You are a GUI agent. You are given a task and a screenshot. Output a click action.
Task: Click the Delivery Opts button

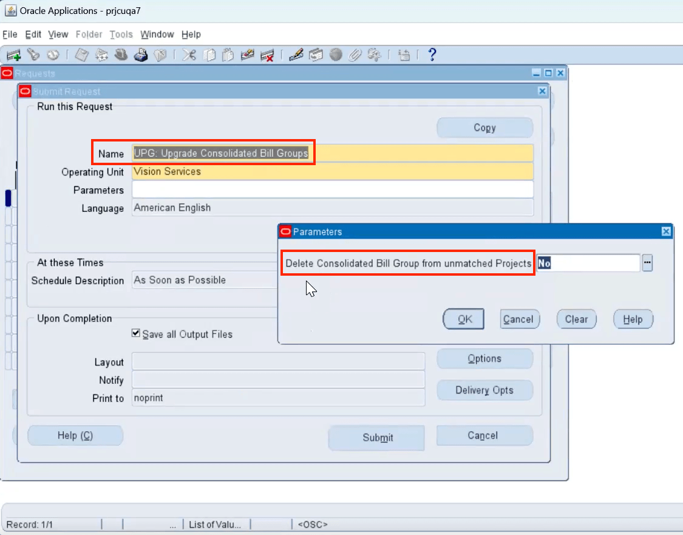485,390
